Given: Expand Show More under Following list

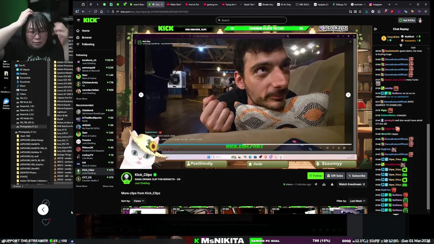Looking at the screenshot, I should tap(81, 99).
